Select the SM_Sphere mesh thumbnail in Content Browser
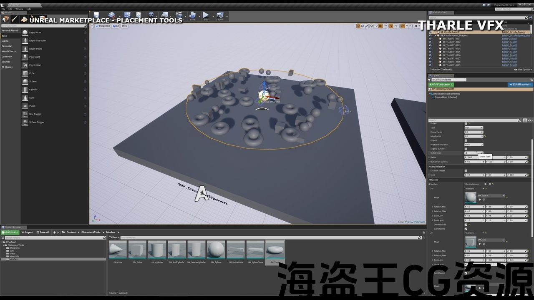Screen dimensions: 534x300 (x=216, y=250)
